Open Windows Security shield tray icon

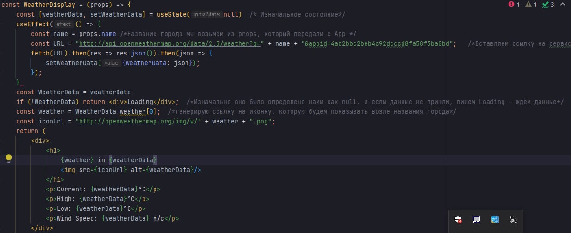click(458, 220)
